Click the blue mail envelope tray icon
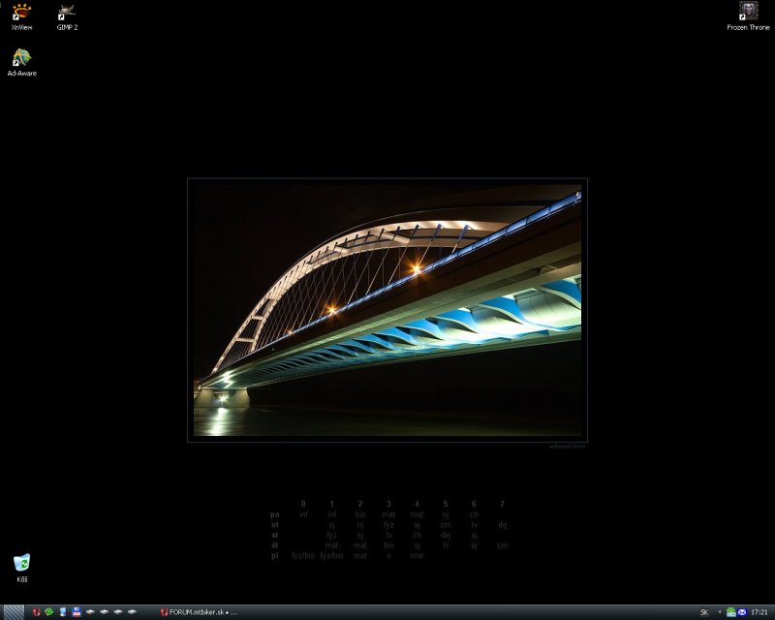The height and width of the screenshot is (620, 775). (742, 612)
